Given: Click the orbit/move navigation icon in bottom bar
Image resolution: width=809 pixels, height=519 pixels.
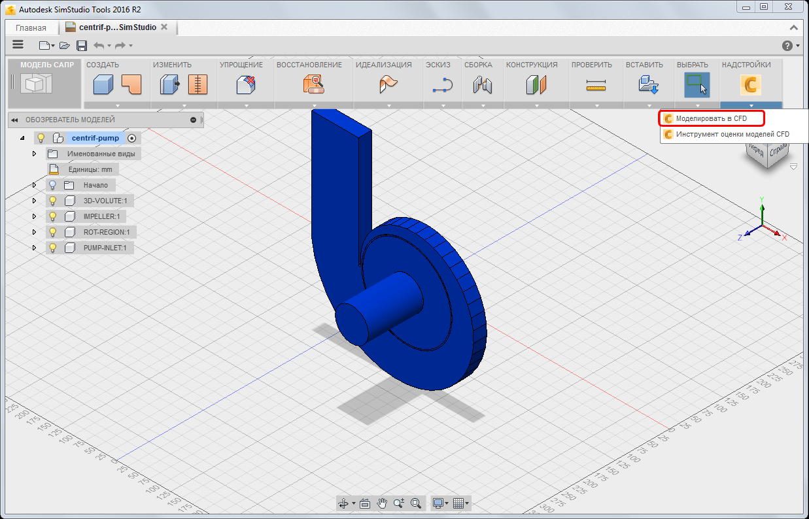Looking at the screenshot, I should pyautogui.click(x=344, y=503).
